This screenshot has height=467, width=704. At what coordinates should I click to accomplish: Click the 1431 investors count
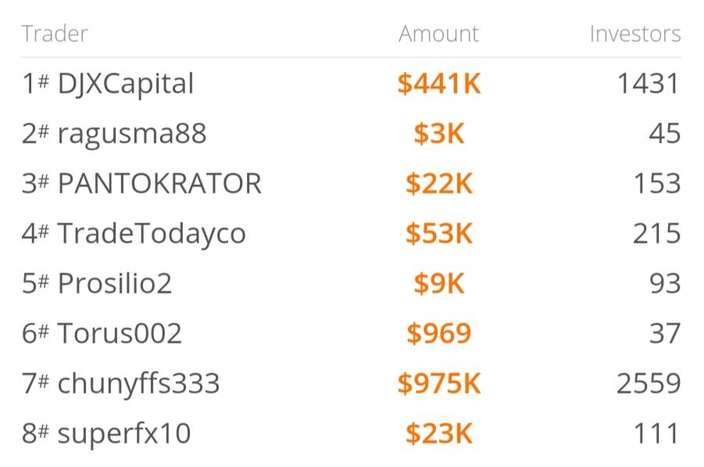(x=648, y=84)
